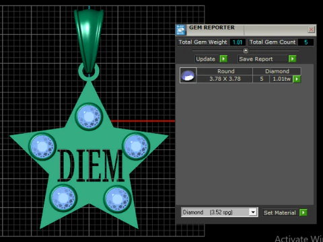Viewport: 323px width, 242px height.
Task: Click the Update button label
Action: tap(206, 59)
